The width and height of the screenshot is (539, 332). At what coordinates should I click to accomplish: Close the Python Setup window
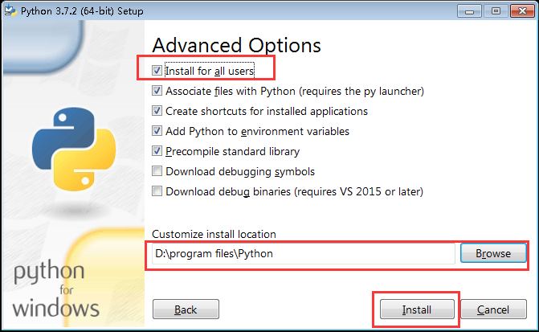pos(522,11)
